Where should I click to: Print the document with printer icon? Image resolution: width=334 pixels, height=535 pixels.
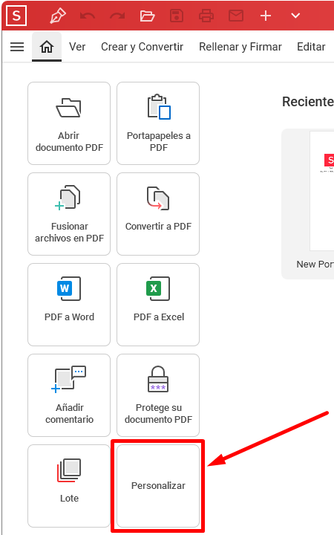206,16
